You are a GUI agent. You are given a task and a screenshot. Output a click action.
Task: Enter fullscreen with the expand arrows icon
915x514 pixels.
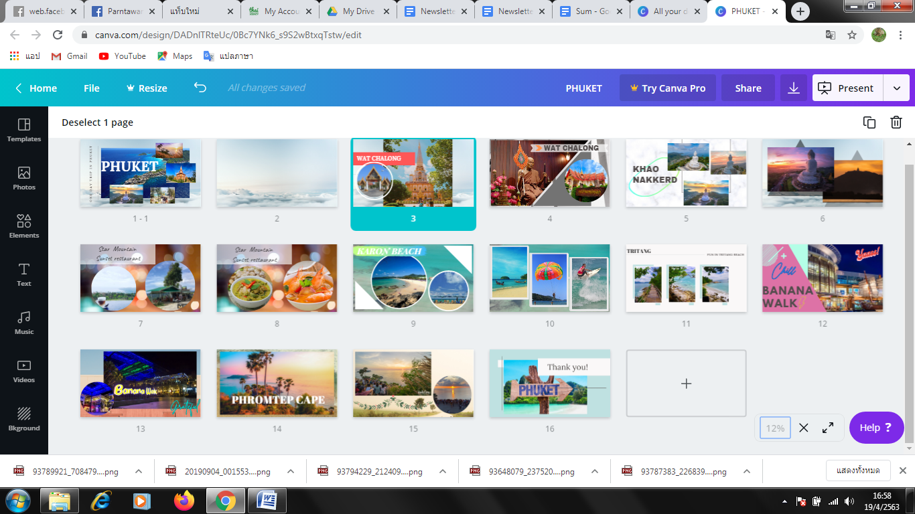828,428
